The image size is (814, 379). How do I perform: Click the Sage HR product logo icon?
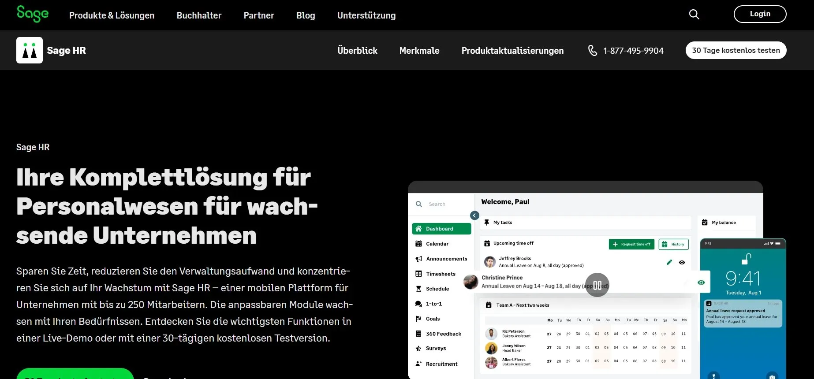[x=30, y=50]
